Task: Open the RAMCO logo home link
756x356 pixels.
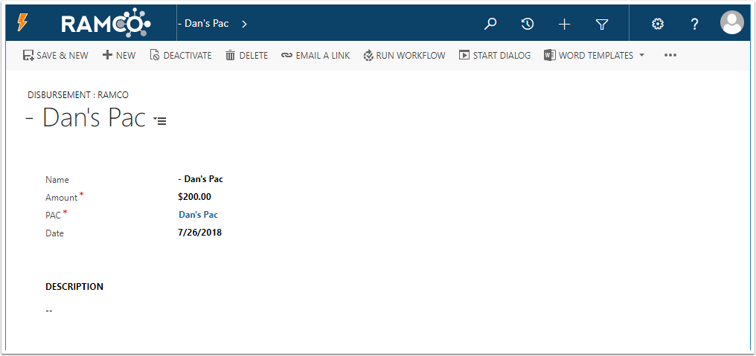Action: [x=106, y=24]
